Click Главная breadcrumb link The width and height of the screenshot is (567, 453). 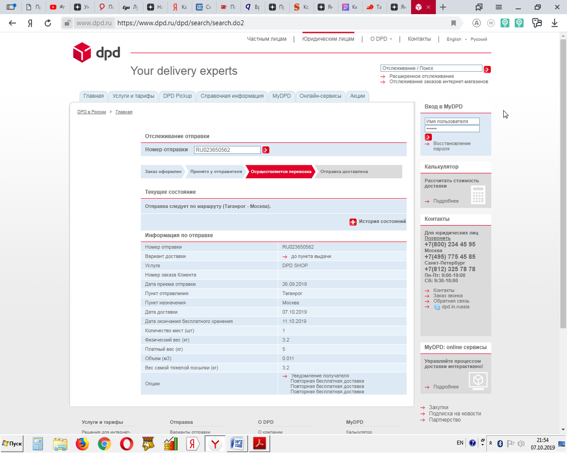[124, 112]
